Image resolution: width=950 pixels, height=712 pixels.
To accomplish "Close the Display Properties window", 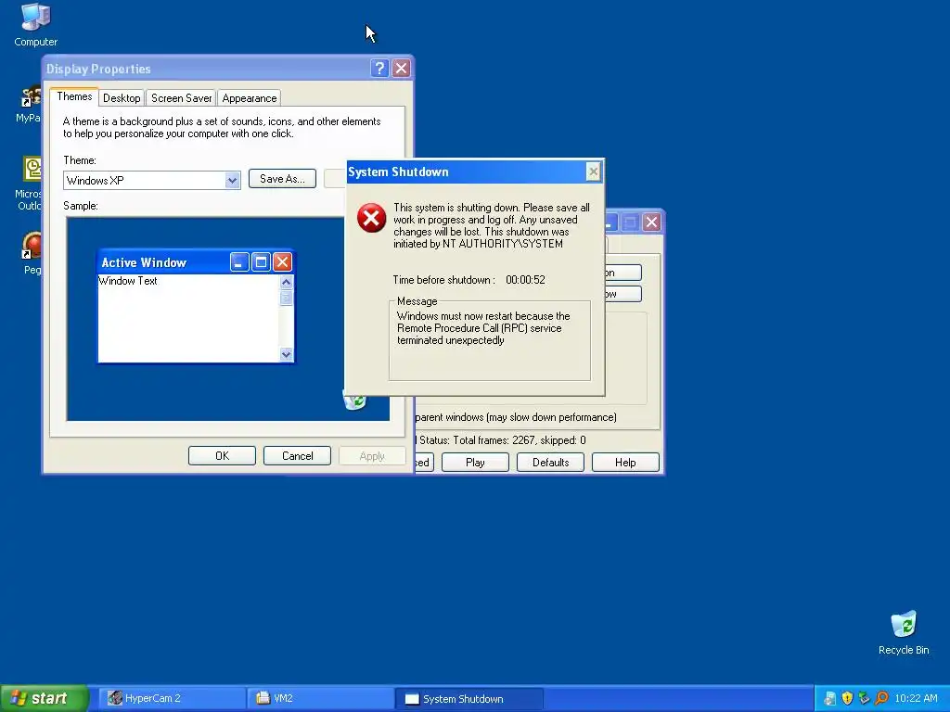I will (x=401, y=69).
